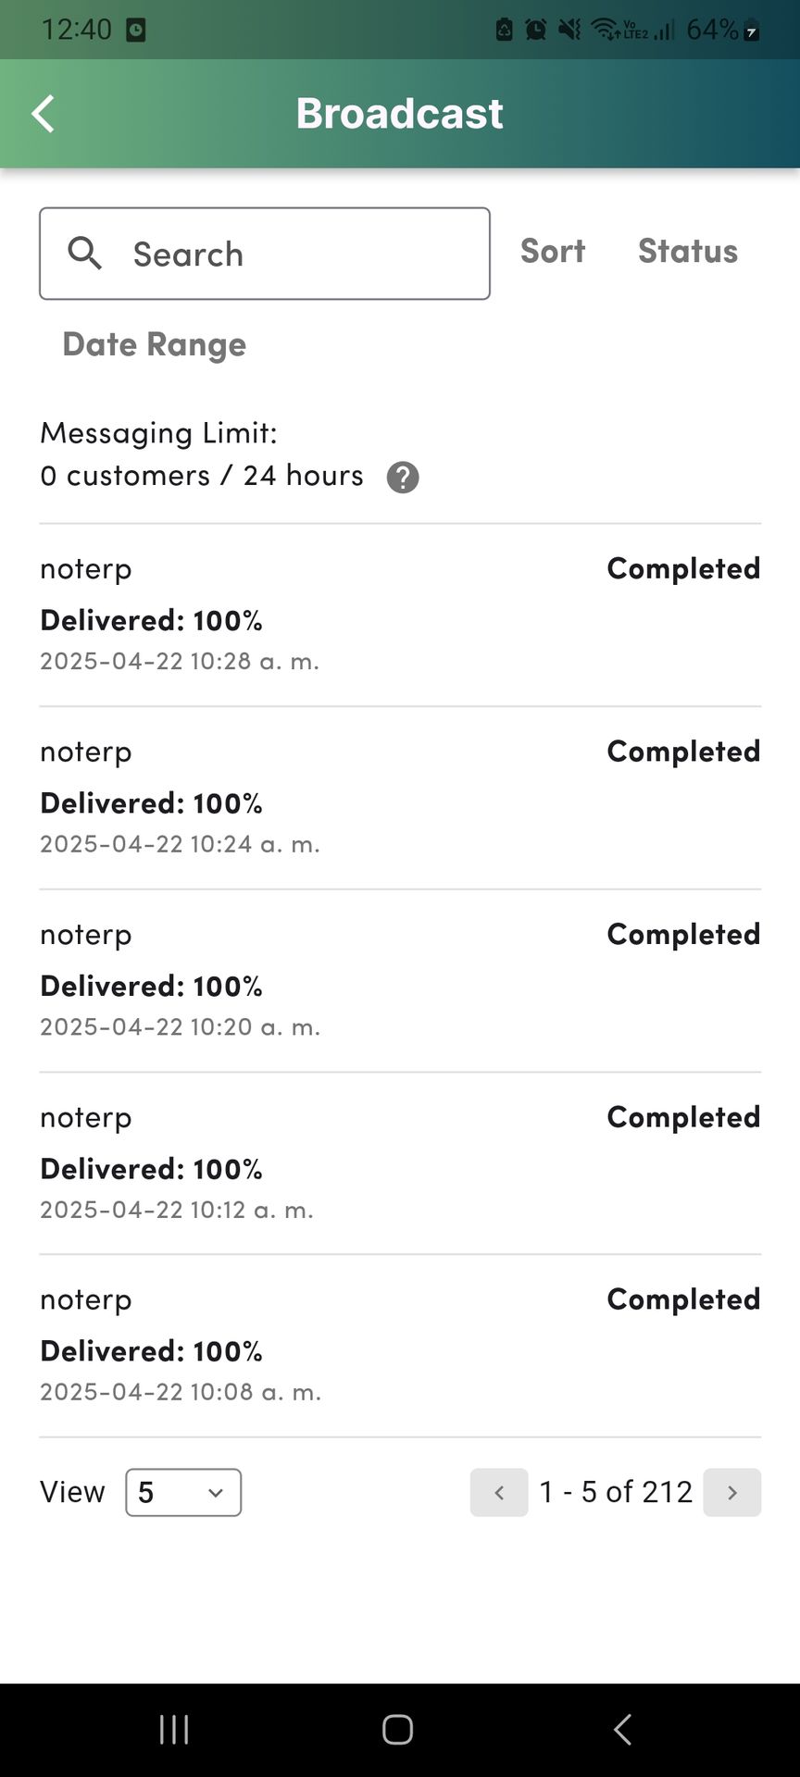
Task: Open the noterp broadcast from 10:08 a. m.
Action: click(x=278, y=1346)
